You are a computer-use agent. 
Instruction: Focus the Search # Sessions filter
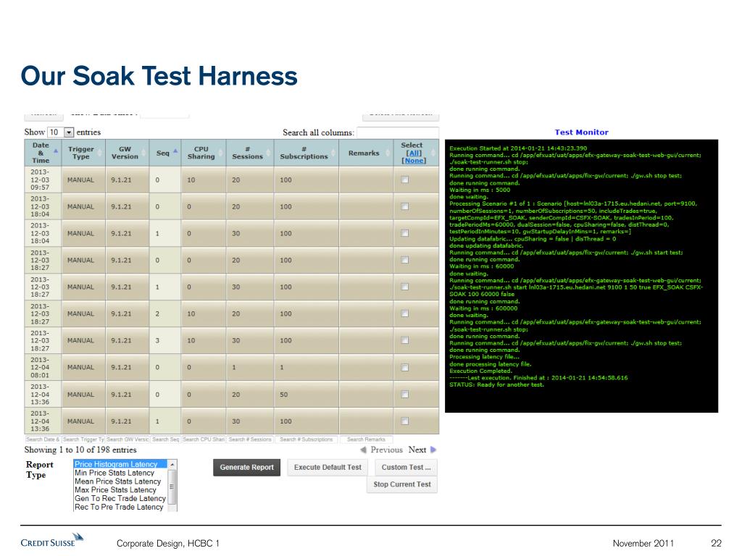(x=250, y=439)
